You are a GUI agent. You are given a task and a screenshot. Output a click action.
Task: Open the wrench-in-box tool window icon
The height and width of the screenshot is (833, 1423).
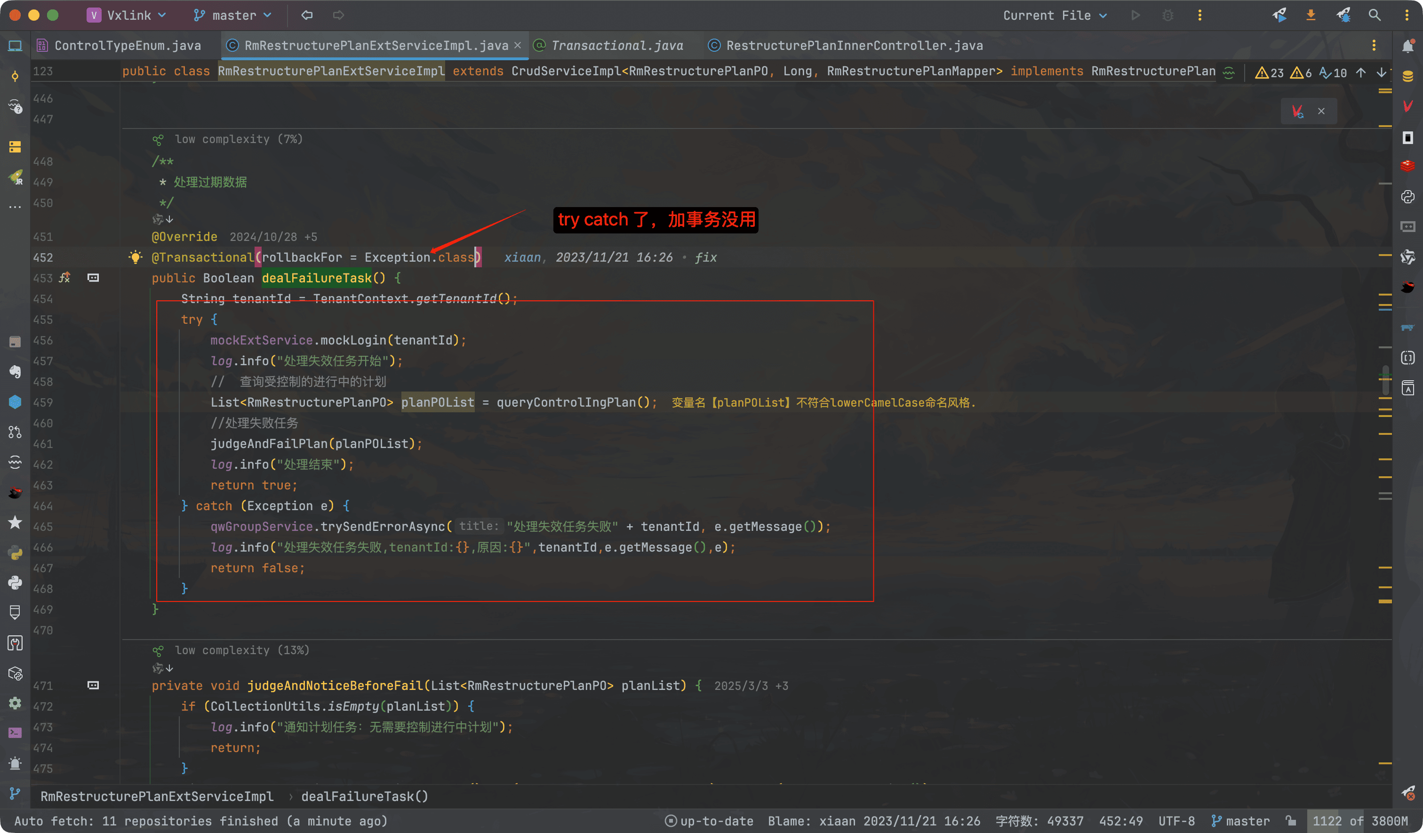(x=15, y=643)
